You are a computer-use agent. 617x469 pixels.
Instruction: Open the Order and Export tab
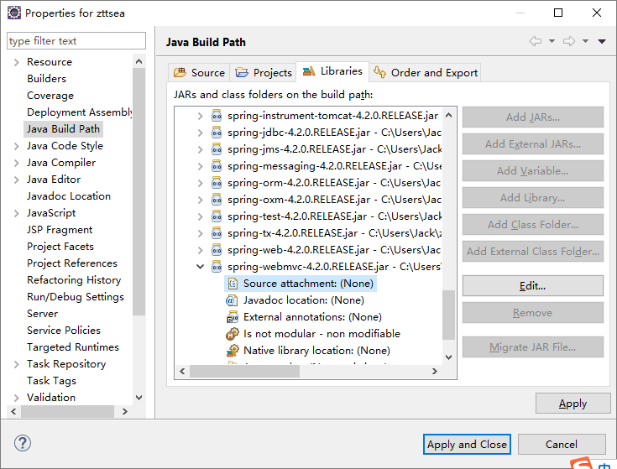tap(426, 73)
